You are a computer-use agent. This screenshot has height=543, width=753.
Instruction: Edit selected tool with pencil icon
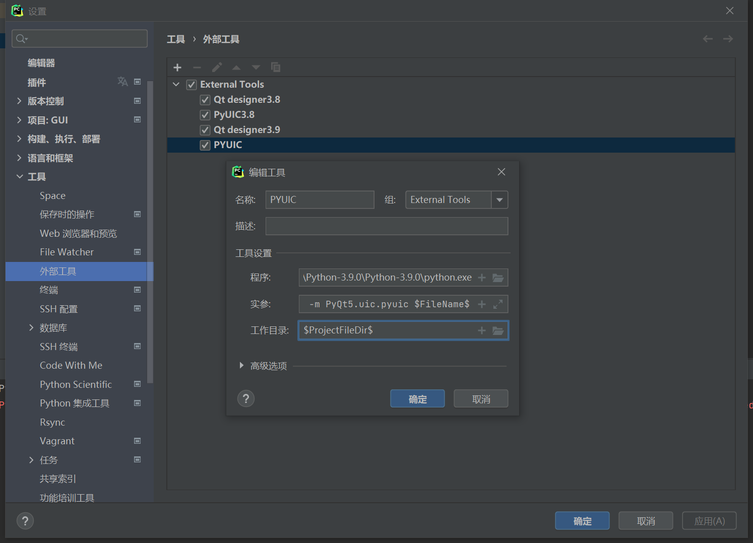click(217, 67)
